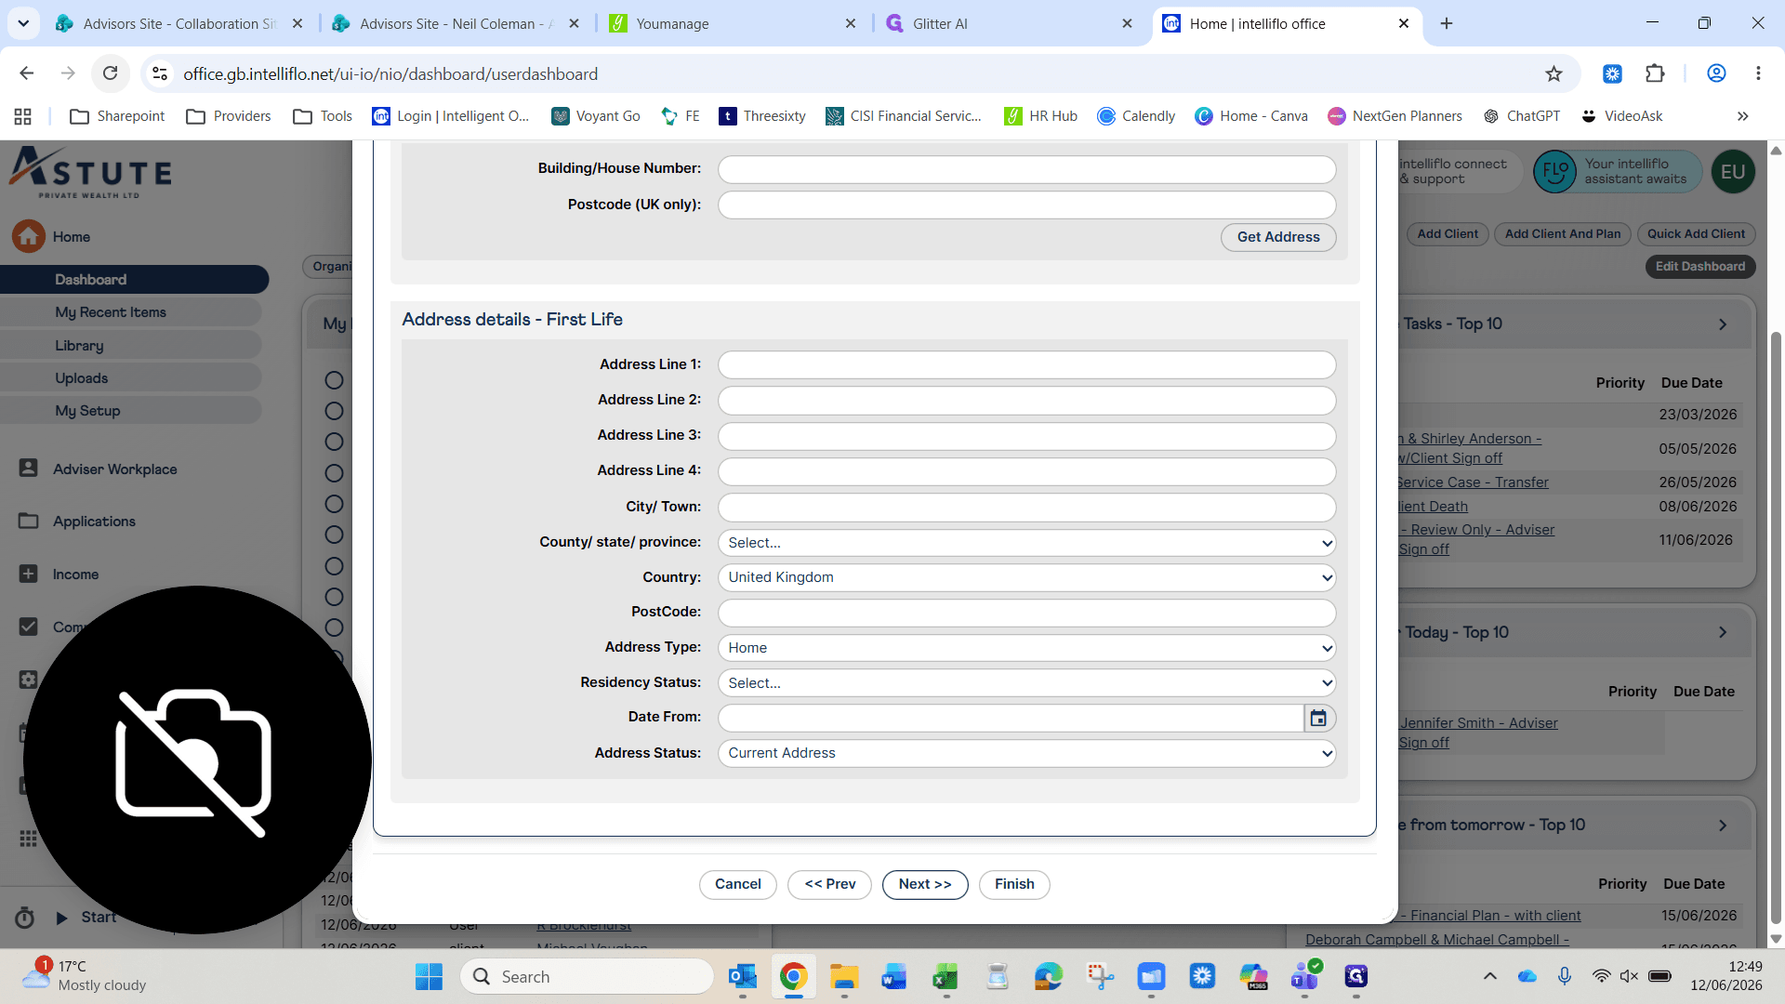Reload the intelliflo page
The height and width of the screenshot is (1004, 1785).
[x=110, y=73]
